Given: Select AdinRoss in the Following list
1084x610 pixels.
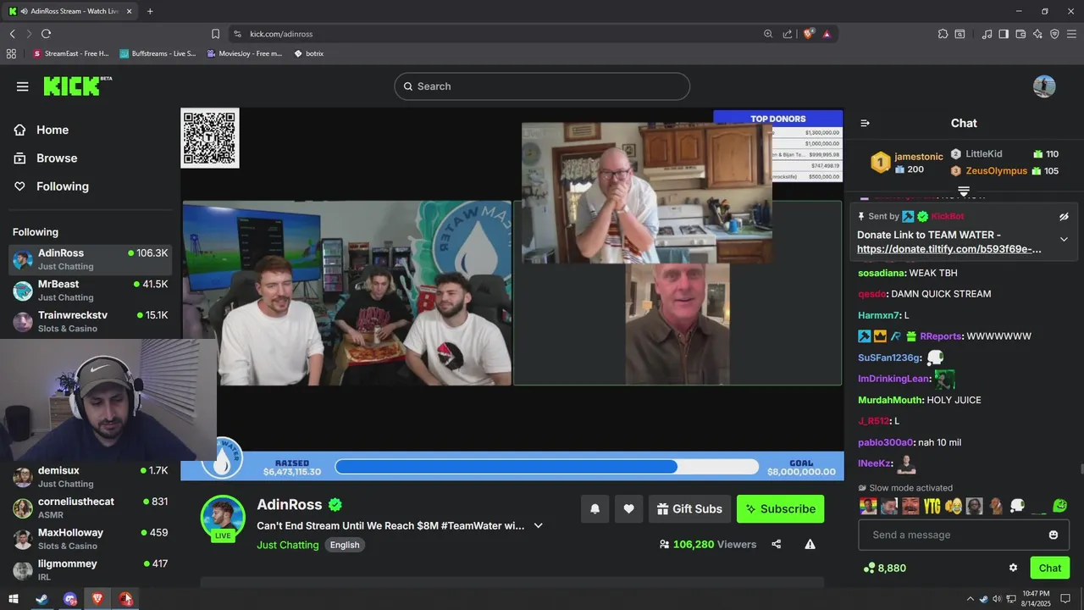Looking at the screenshot, I should tap(91, 259).
